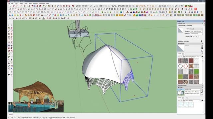Toggle the Locked icon in Entity Info
Screen dimensions: 213x119
(194, 36)
